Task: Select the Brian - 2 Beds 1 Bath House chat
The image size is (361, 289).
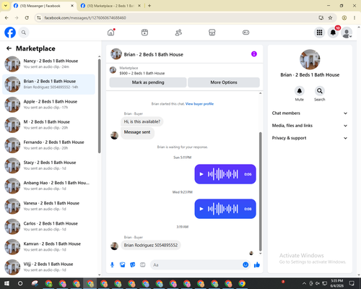Action: pos(48,85)
